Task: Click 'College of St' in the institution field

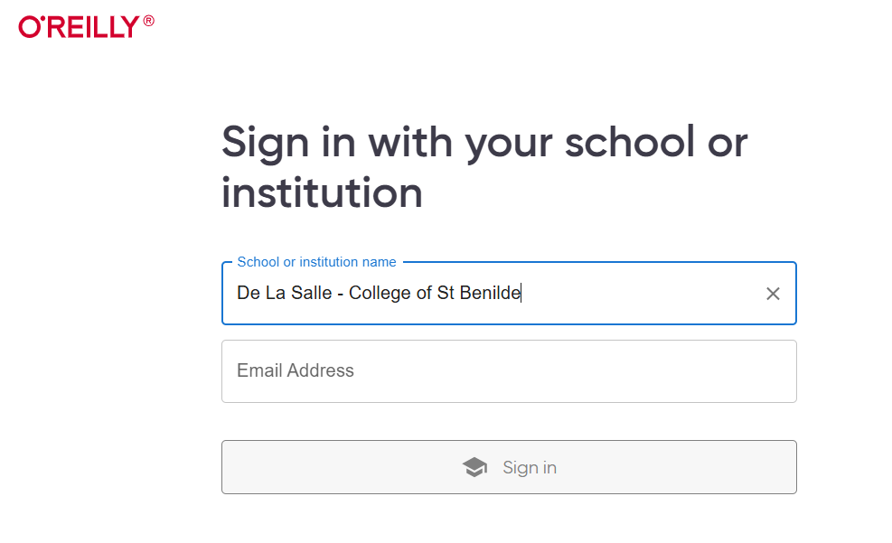Action: (401, 293)
